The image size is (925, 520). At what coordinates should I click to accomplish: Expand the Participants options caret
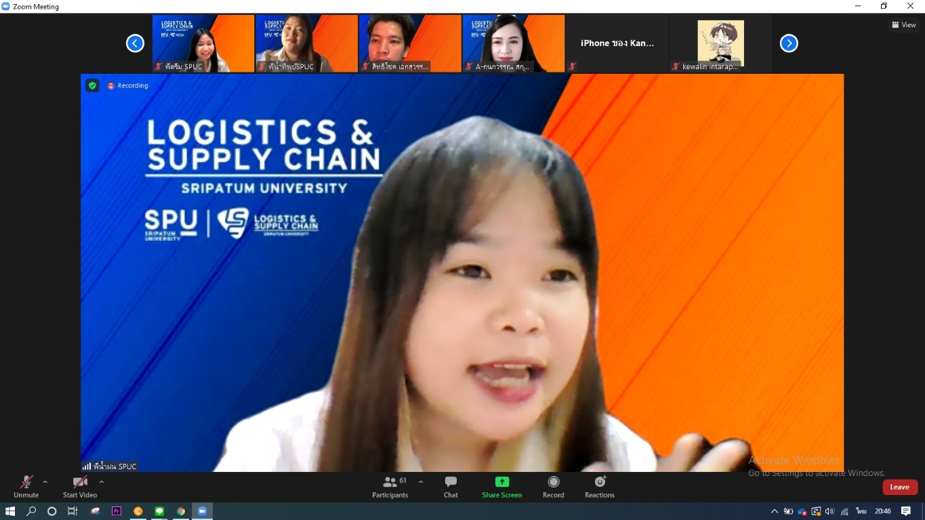(421, 482)
